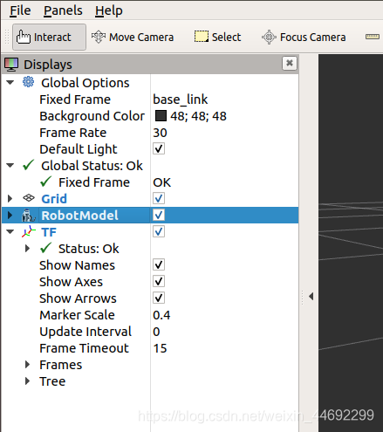Viewport: 383px width, 432px height.
Task: Select the Grid display row label
Action: 54,199
